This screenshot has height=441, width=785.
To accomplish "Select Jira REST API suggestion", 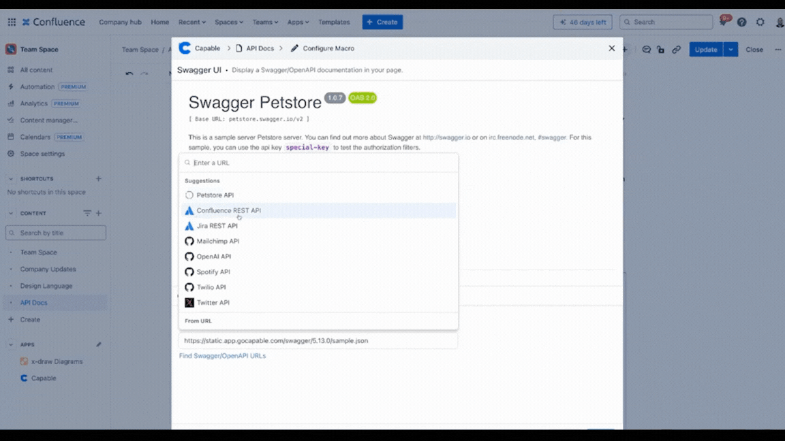I will click(217, 225).
